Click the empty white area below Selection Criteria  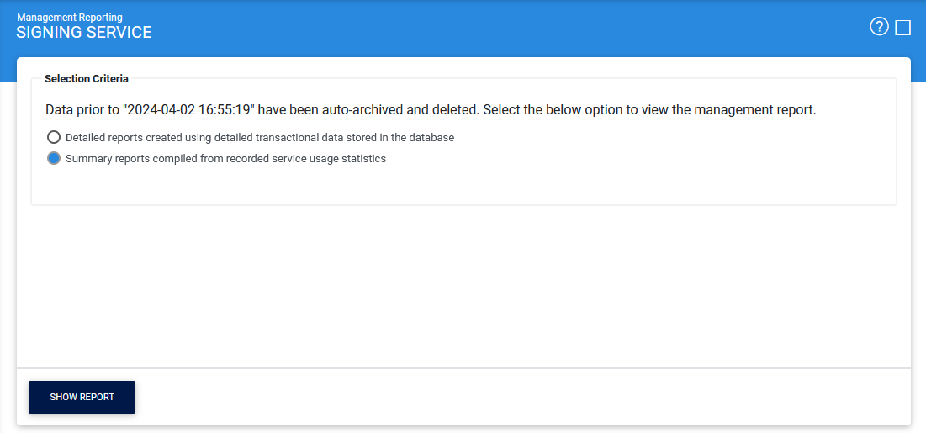(463, 286)
